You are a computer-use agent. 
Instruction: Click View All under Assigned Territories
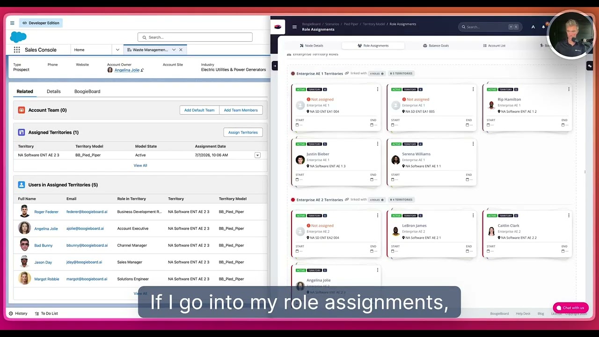(140, 165)
